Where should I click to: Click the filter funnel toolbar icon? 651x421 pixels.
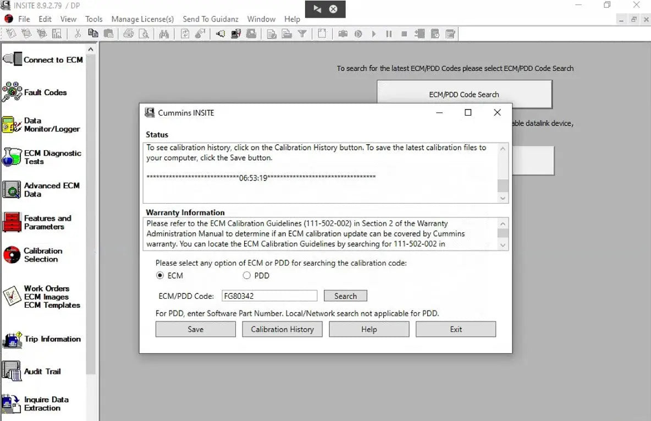302,34
